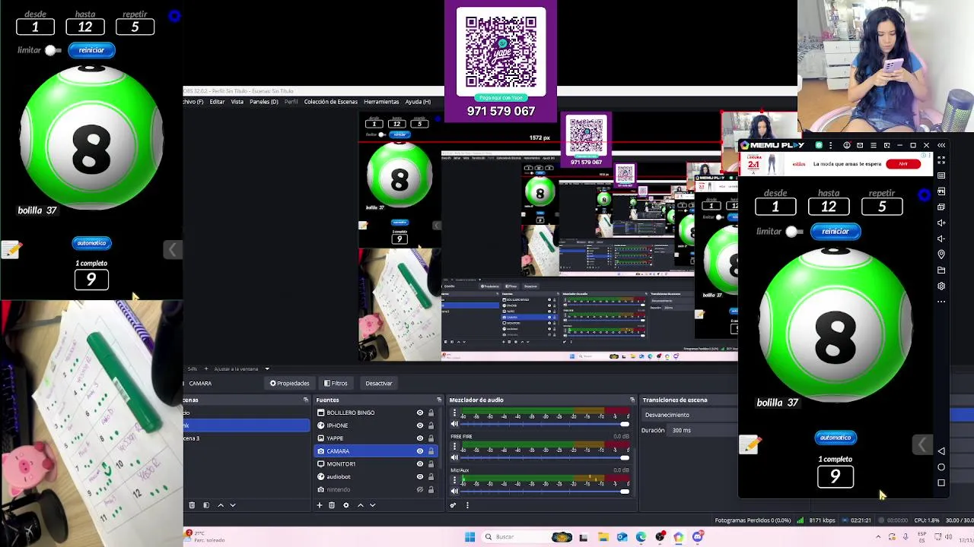Open the Desvanecimiento transition dropdown

(x=689, y=415)
